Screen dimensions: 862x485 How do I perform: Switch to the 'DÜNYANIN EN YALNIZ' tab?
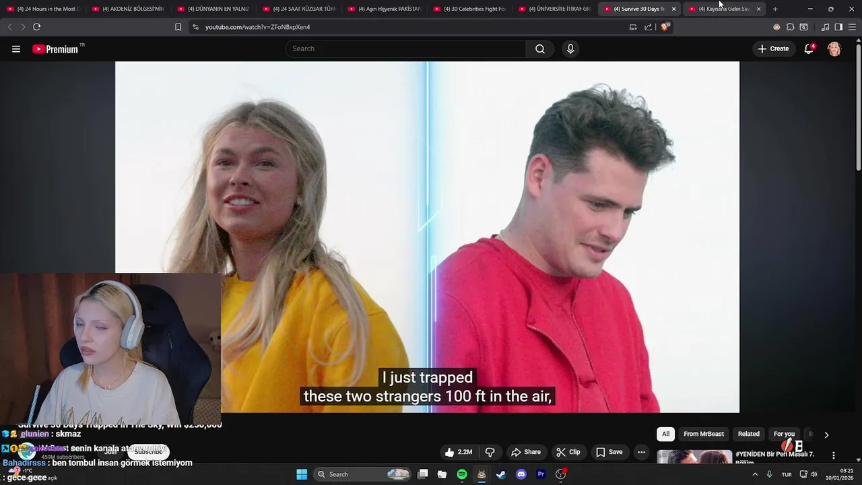(x=213, y=9)
